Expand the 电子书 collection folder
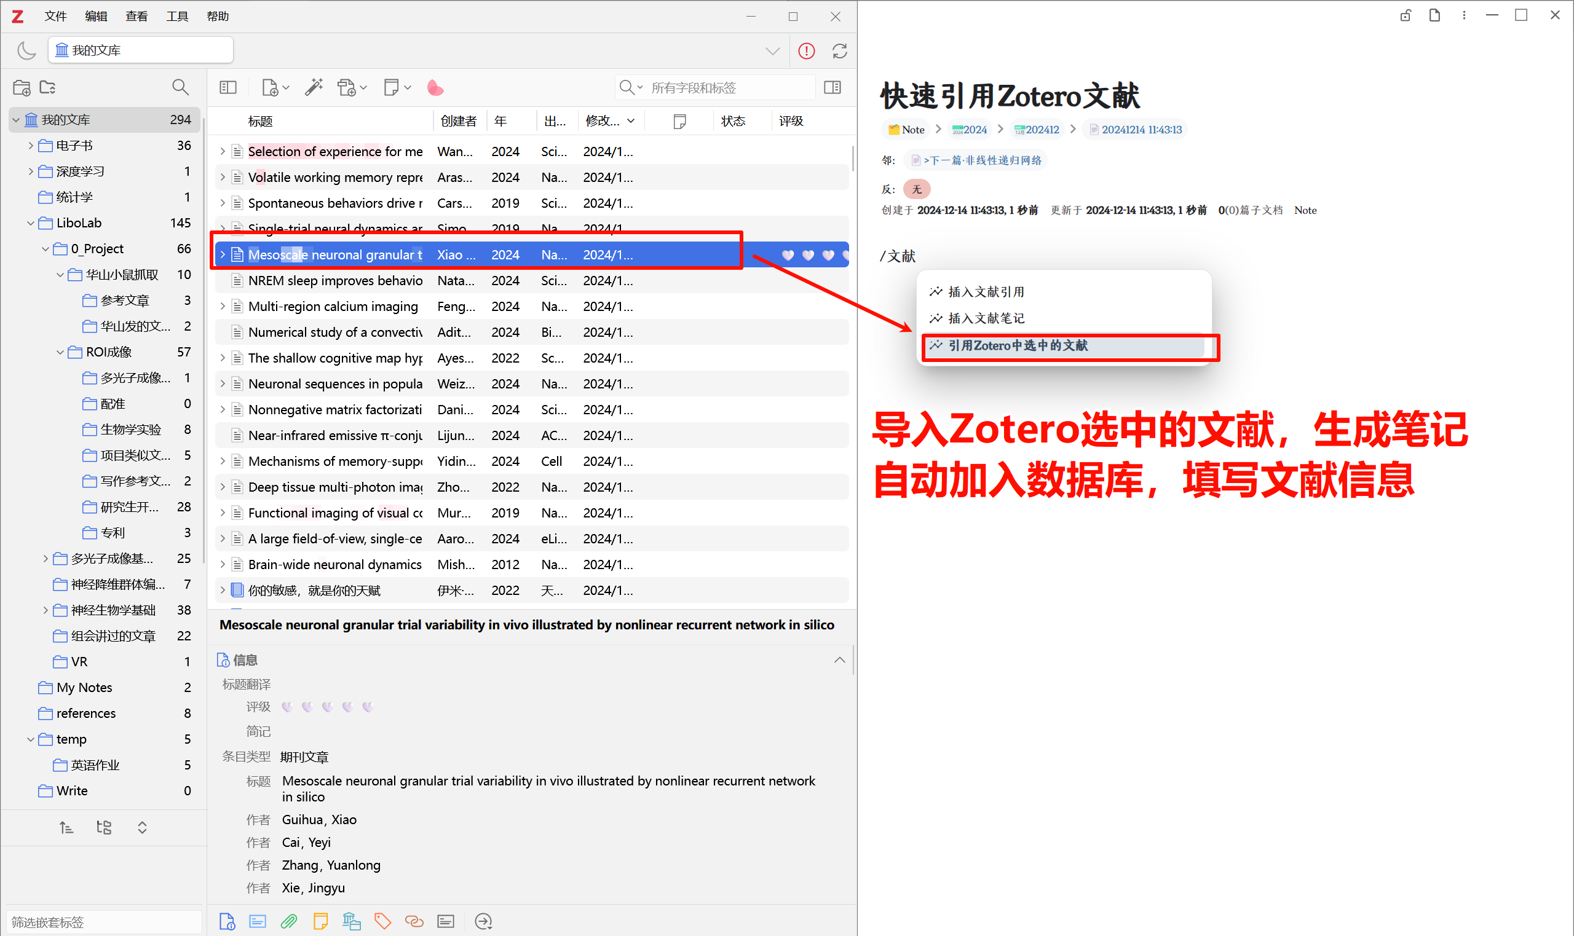Viewport: 1574px width, 936px height. 30,146
